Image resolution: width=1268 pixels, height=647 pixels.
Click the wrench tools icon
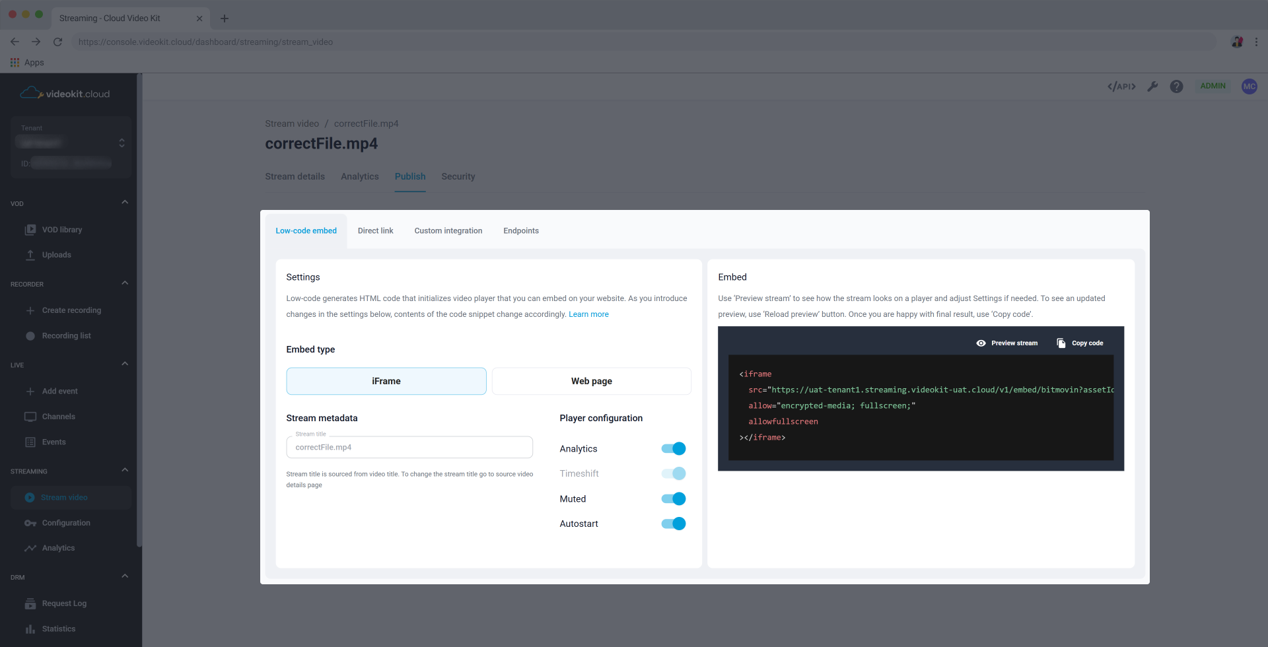[x=1152, y=86]
